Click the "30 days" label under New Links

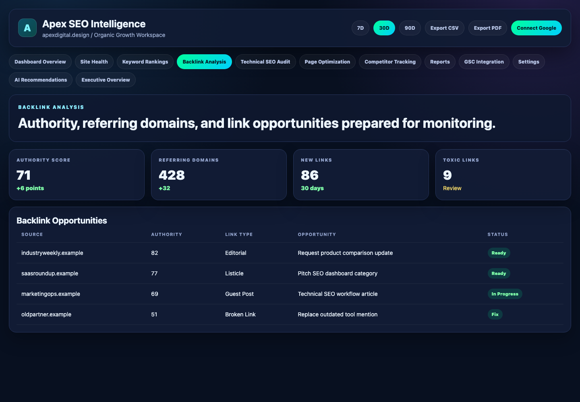click(312, 188)
